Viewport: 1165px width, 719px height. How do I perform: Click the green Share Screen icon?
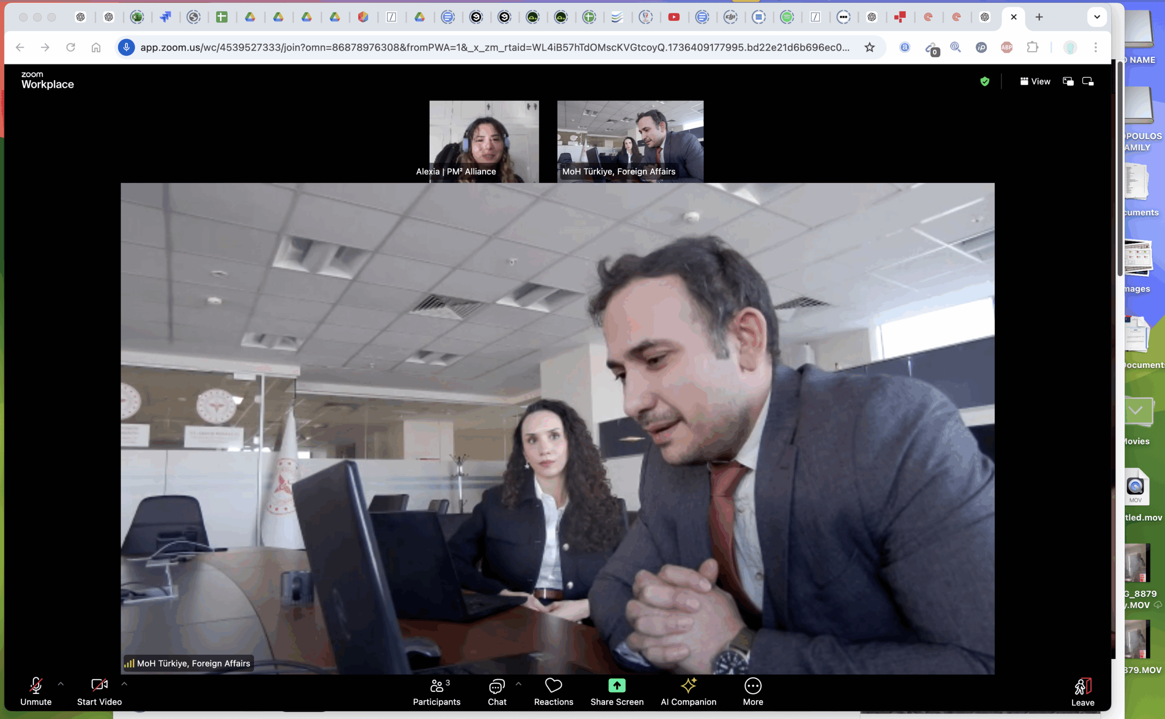[616, 685]
